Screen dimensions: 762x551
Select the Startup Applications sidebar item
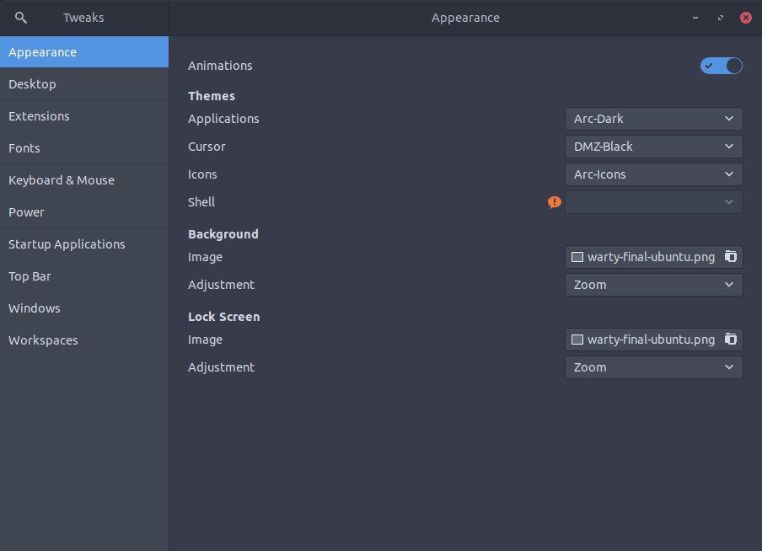coord(84,244)
